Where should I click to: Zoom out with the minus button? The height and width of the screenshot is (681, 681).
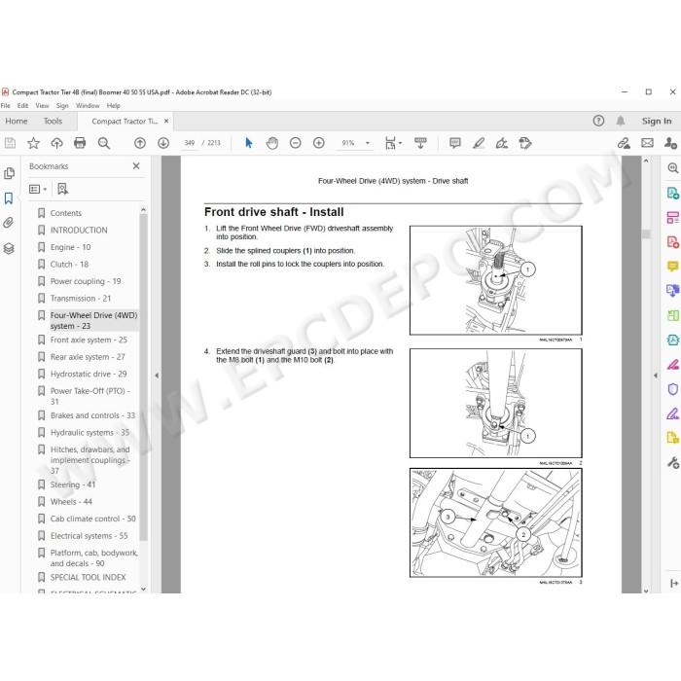[x=296, y=143]
